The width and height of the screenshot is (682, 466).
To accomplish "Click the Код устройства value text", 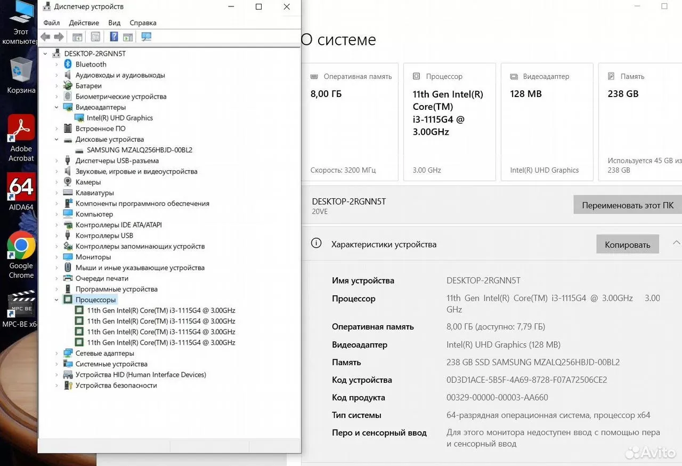I will click(x=526, y=380).
